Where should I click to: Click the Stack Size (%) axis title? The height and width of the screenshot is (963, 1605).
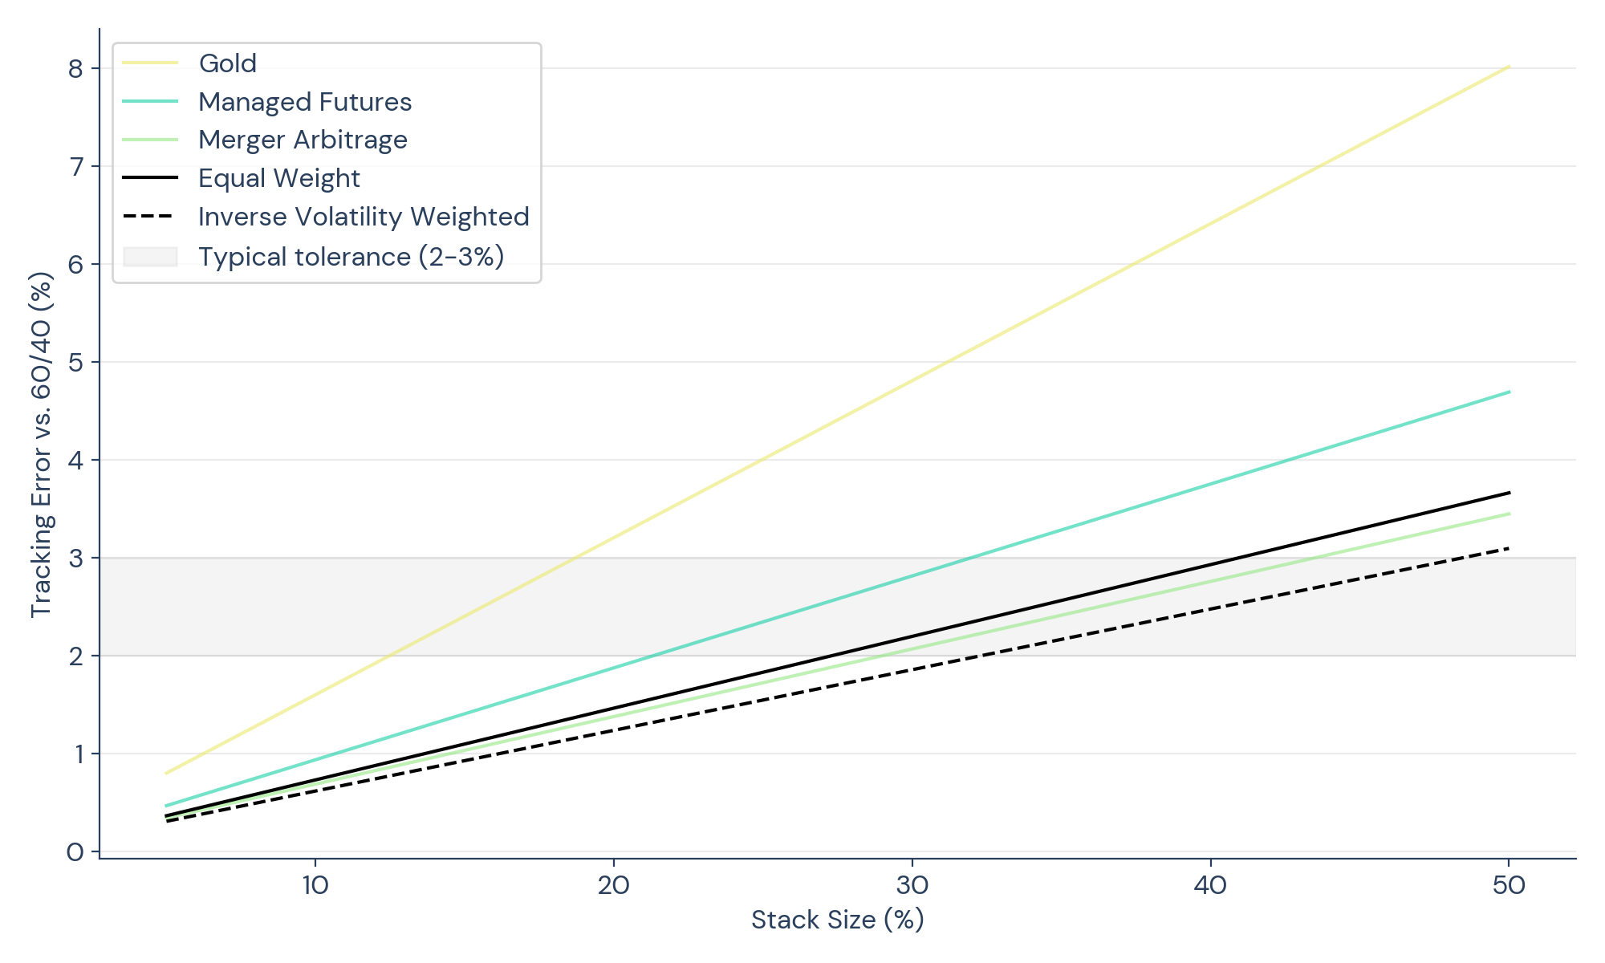[837, 920]
